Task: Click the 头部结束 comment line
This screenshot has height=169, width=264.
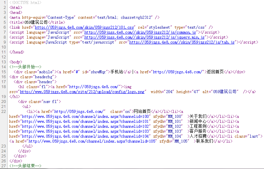Action: click(26, 166)
